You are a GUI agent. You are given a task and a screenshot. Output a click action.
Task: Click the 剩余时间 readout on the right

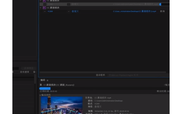pos(163,91)
